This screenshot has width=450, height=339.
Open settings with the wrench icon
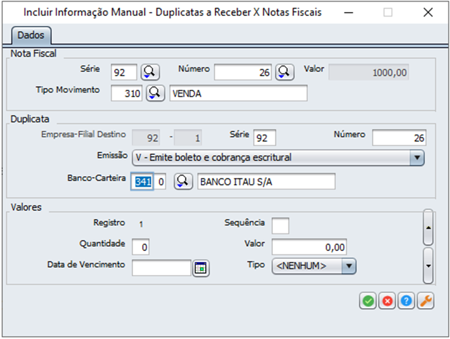coord(425,301)
